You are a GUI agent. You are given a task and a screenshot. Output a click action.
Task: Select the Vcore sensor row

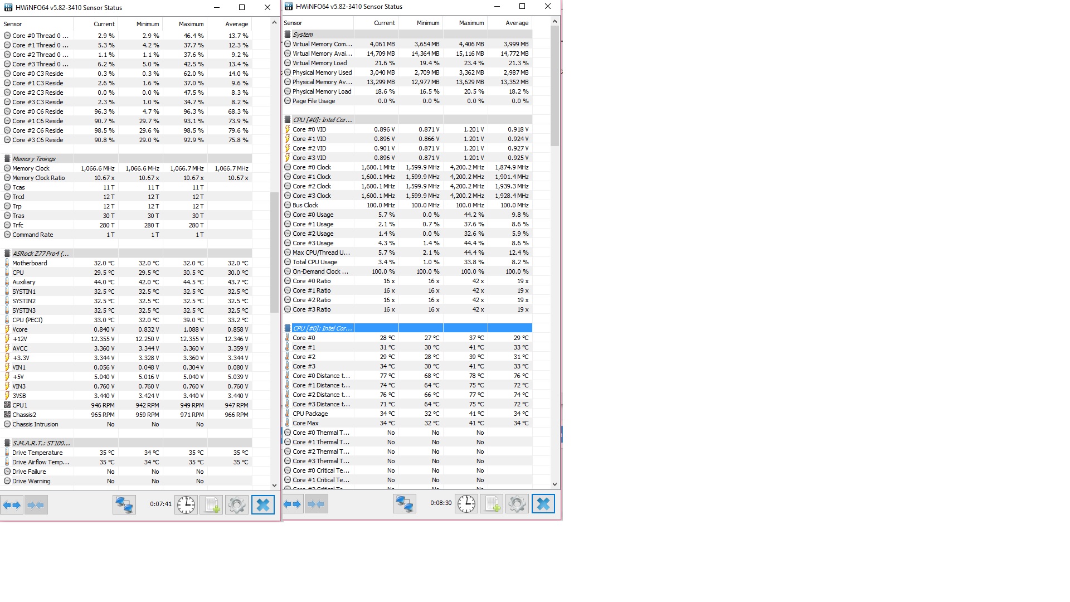tap(20, 329)
